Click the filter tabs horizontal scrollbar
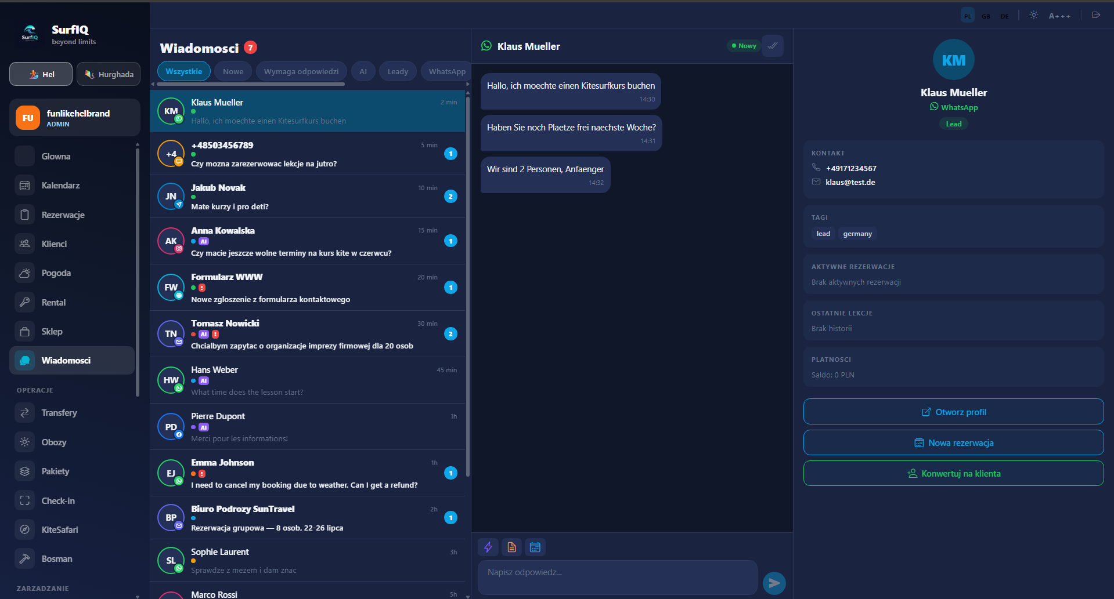Viewport: 1114px width, 599px height. tap(251, 84)
